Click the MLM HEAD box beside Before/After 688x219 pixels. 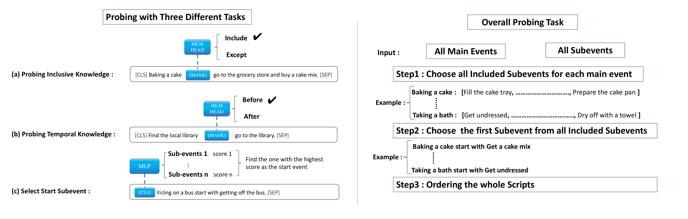217,109
